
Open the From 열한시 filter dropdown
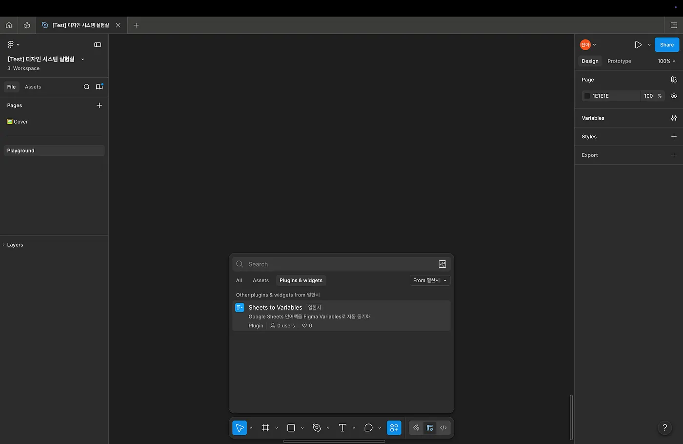pos(430,280)
